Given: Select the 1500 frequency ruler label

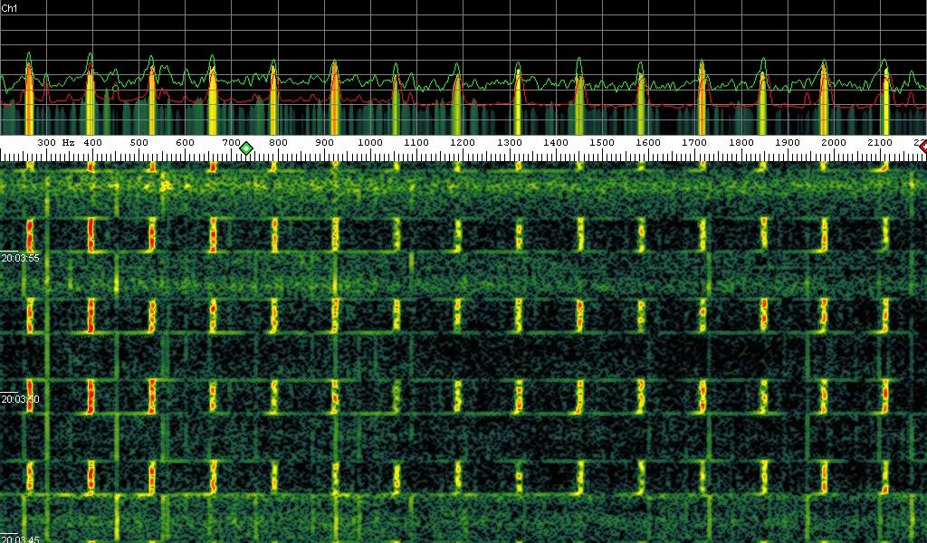Looking at the screenshot, I should point(602,142).
